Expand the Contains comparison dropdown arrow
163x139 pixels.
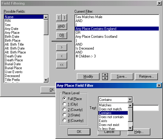pyautogui.click(x=130, y=100)
